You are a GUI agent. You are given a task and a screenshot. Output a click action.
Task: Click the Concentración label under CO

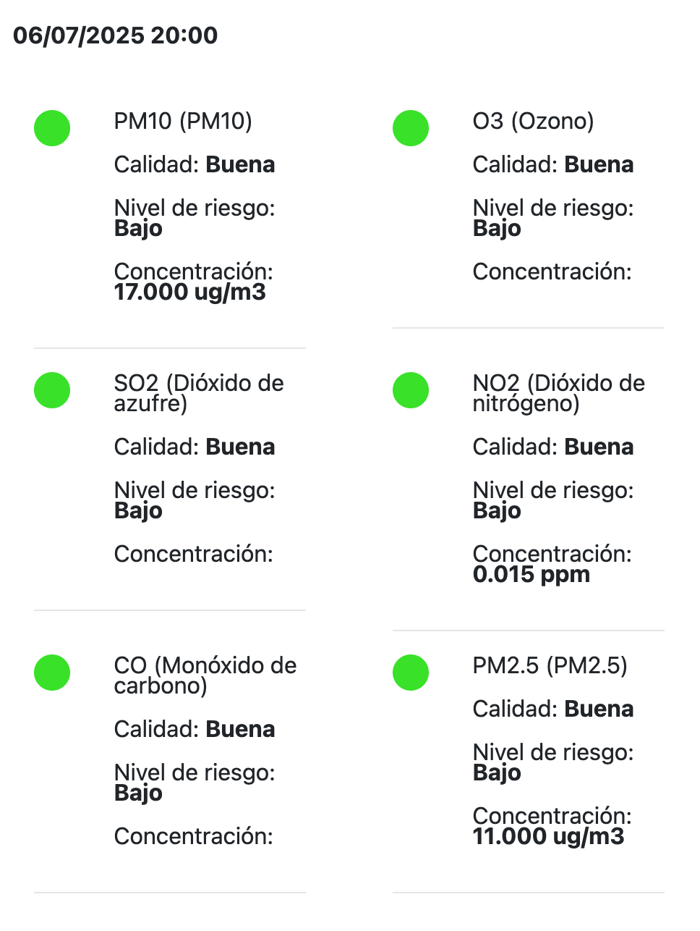coord(193,836)
